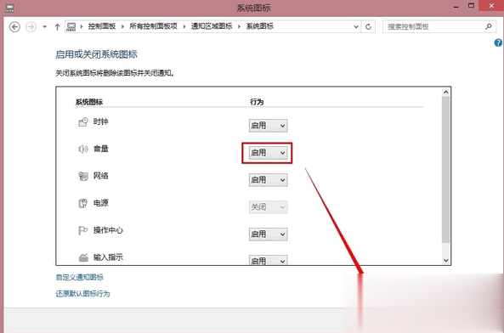Close the 系统图标 window

491,5
